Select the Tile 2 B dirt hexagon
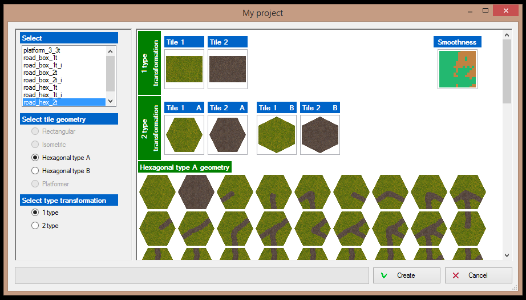 coord(319,135)
